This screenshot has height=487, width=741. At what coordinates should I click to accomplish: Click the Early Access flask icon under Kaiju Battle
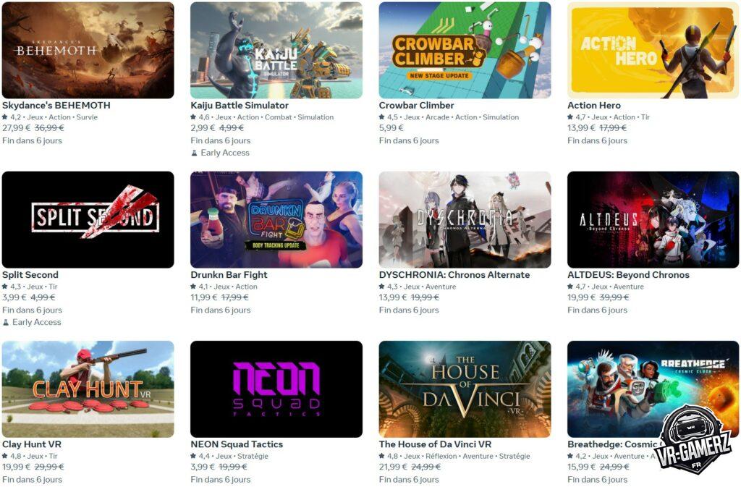pyautogui.click(x=194, y=153)
